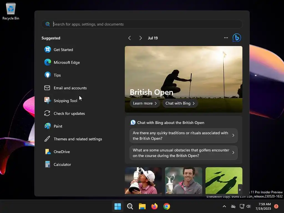
Task: Open the Tips app icon
Action: [x=48, y=75]
